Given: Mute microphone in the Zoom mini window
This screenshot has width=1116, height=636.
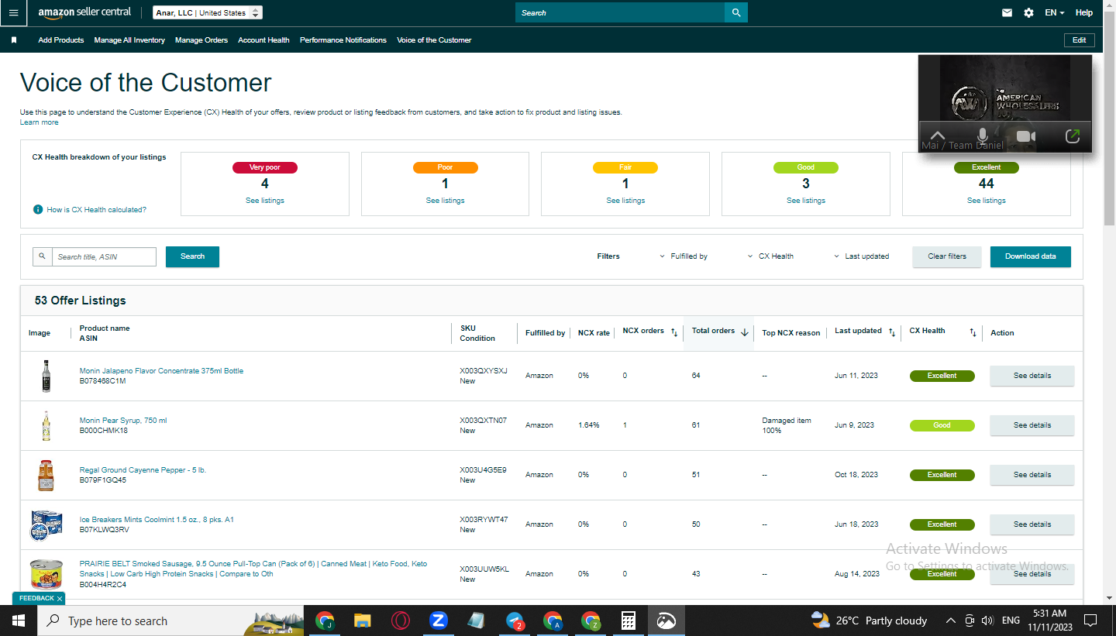Looking at the screenshot, I should click(x=982, y=136).
